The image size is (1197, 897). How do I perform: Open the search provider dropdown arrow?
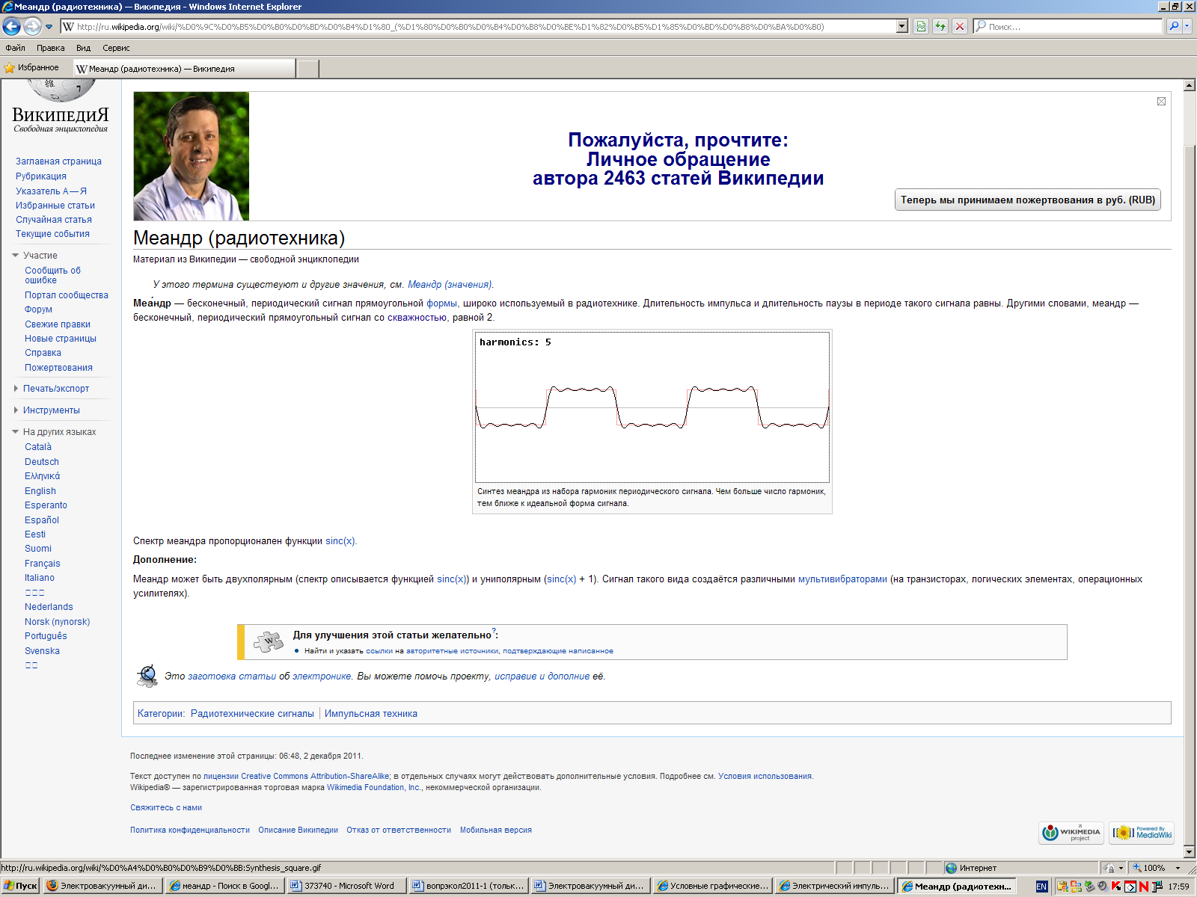[1187, 26]
